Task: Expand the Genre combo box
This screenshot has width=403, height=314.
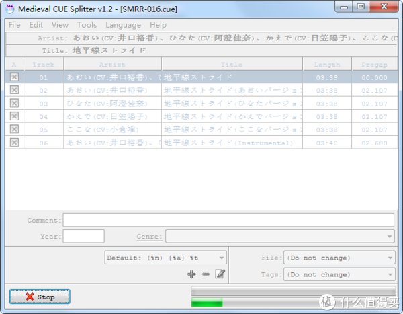Action: (279, 236)
